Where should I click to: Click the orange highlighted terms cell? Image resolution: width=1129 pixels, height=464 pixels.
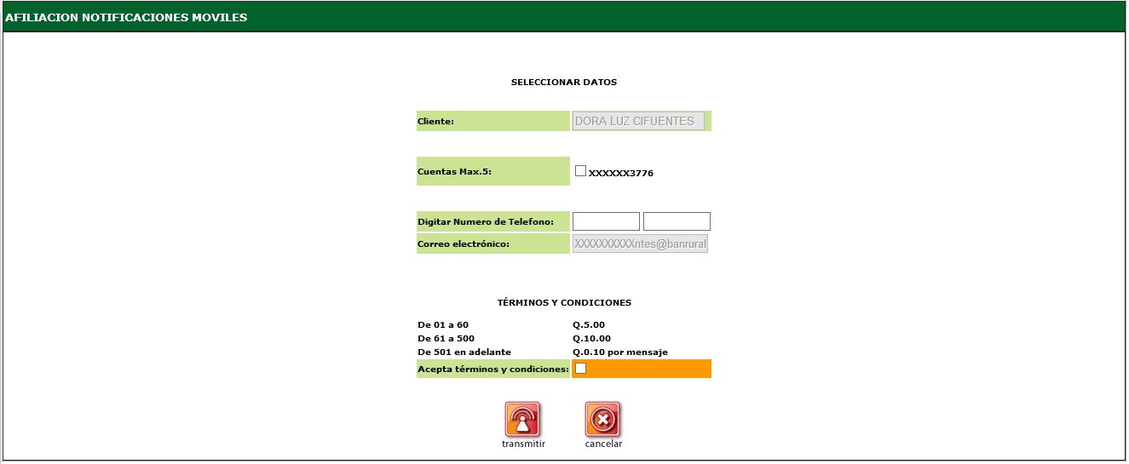(x=648, y=369)
